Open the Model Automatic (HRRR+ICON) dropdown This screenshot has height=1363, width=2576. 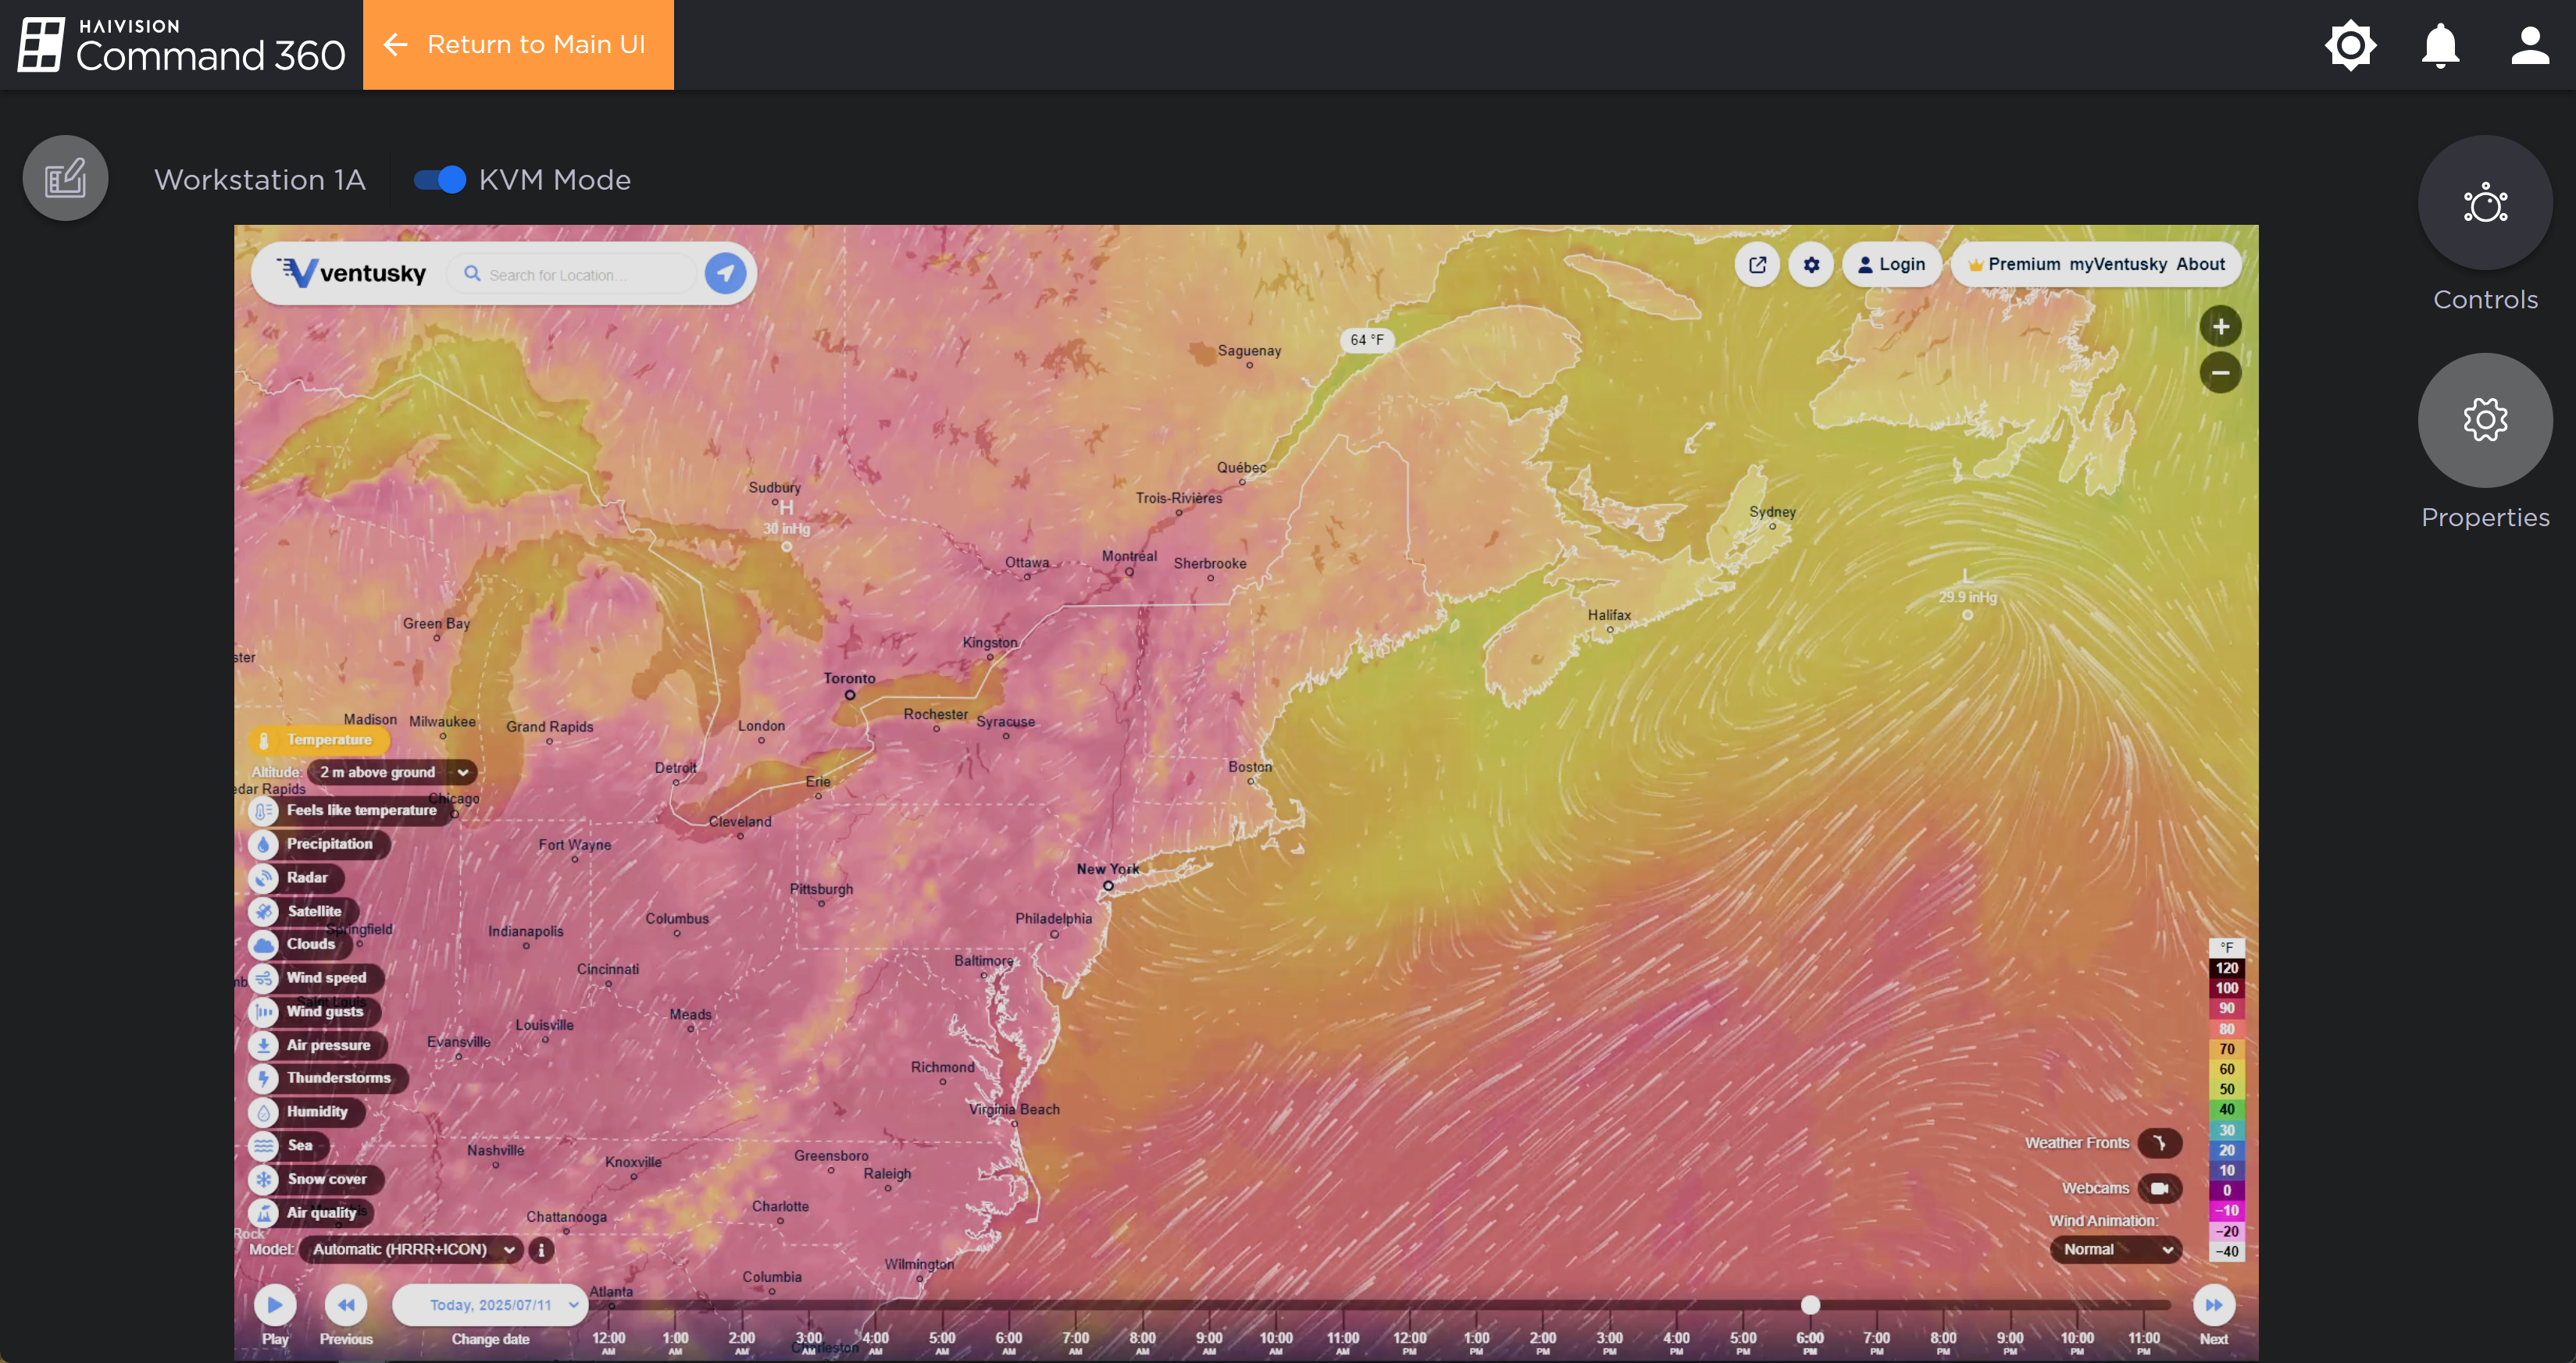click(411, 1249)
